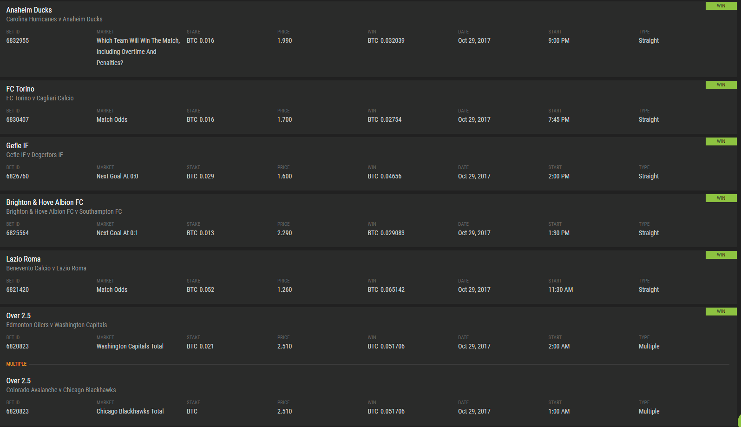
Task: Open Carolina Hurricanes v Anaheim Ducks match
Action: (54, 19)
